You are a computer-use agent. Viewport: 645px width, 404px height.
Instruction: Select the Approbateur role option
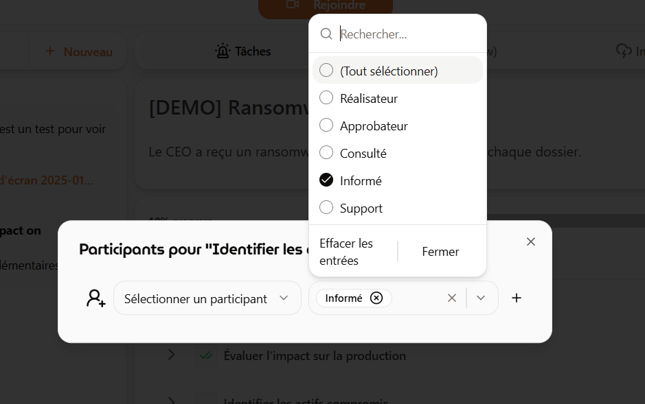coord(327,126)
